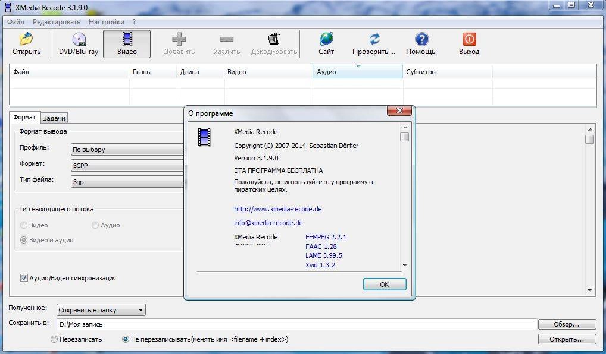This screenshot has height=354, width=606.
Task: Select the Аудио output stream radio
Action: [x=95, y=225]
